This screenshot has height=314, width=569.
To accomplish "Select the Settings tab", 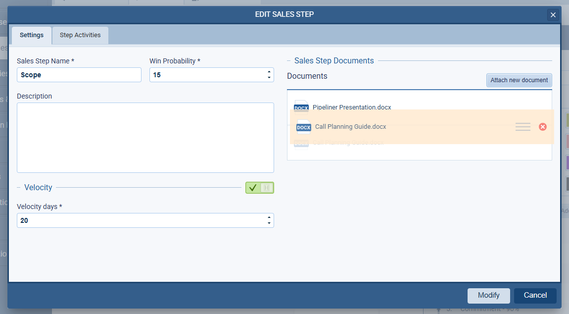I will (31, 35).
